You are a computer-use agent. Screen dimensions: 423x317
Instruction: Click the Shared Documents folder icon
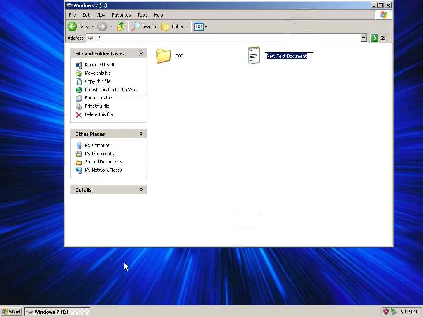click(79, 162)
